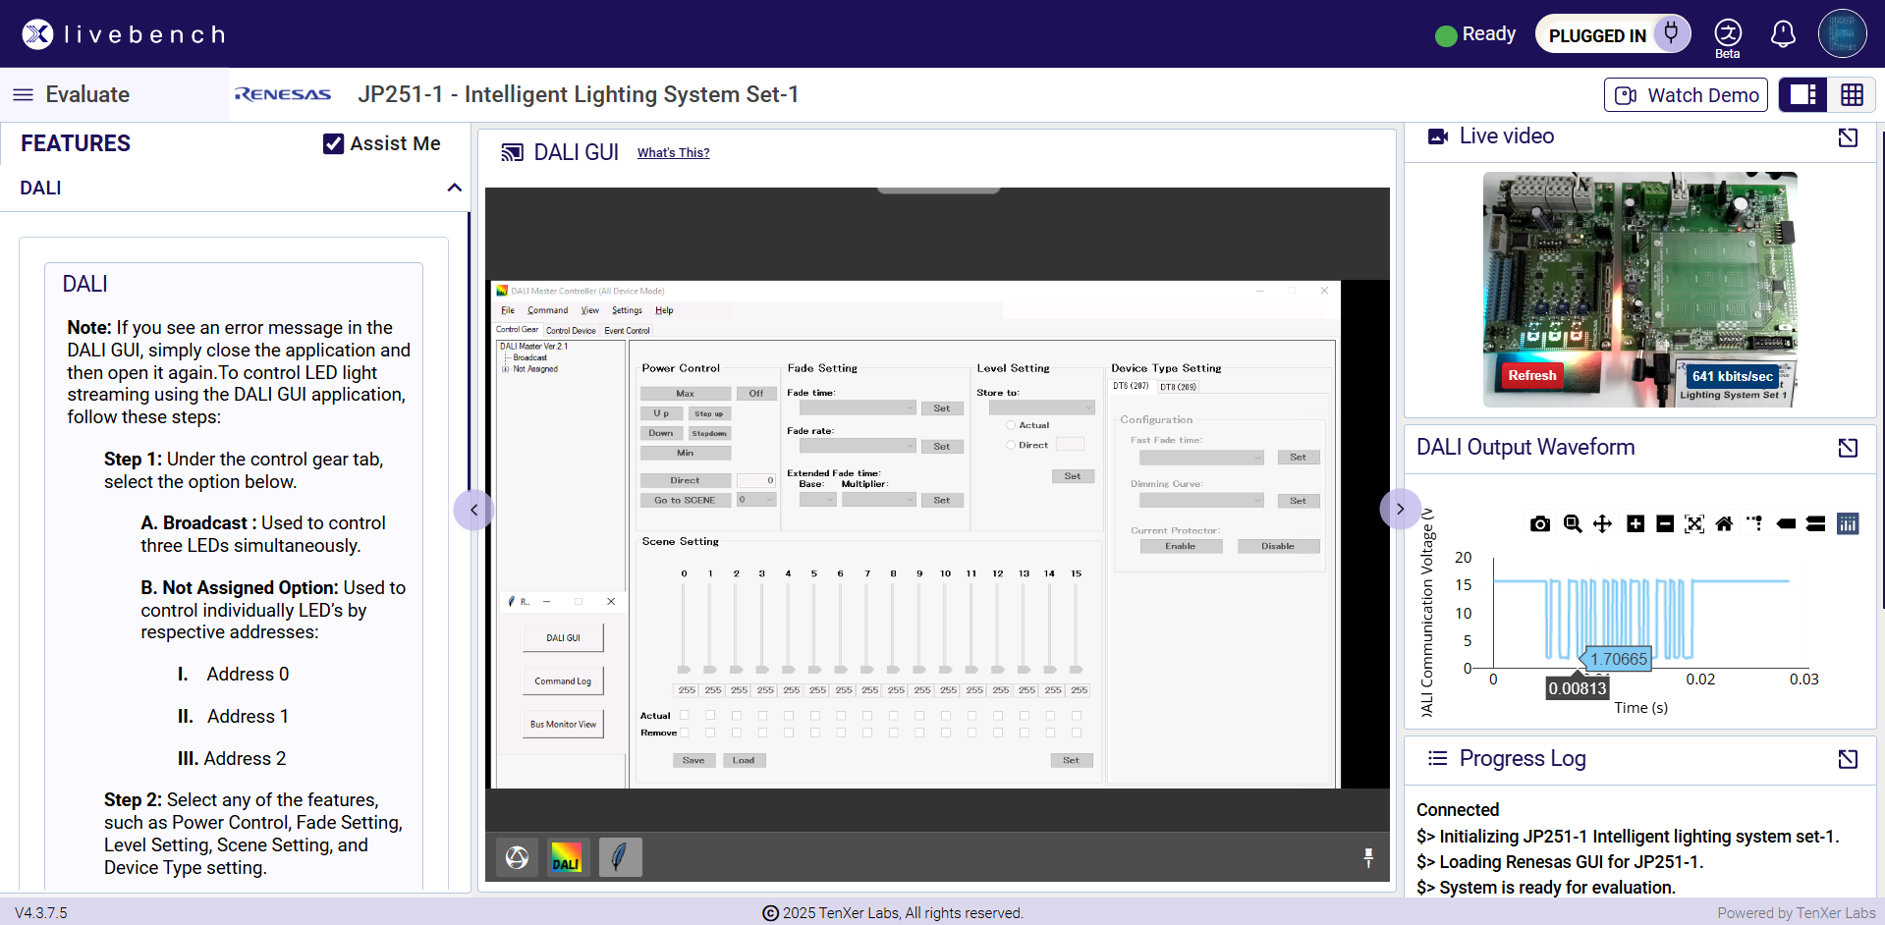This screenshot has height=925, width=1885.
Task: Switch to the split panel layout view
Action: (1803, 94)
